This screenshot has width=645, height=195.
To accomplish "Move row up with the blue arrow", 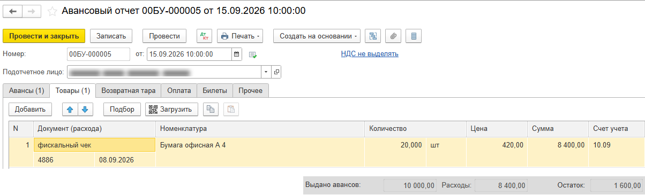I will [x=70, y=109].
